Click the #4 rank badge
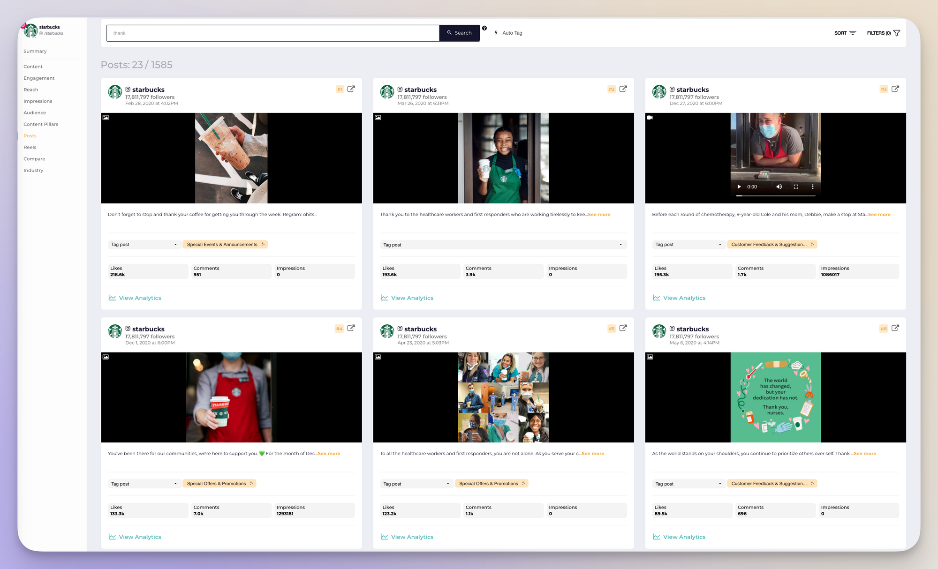Viewport: 938px width, 569px height. [x=339, y=329]
